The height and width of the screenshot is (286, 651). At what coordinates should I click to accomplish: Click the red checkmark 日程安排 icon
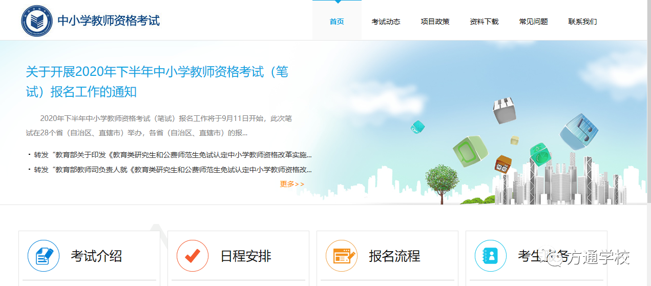pos(193,256)
